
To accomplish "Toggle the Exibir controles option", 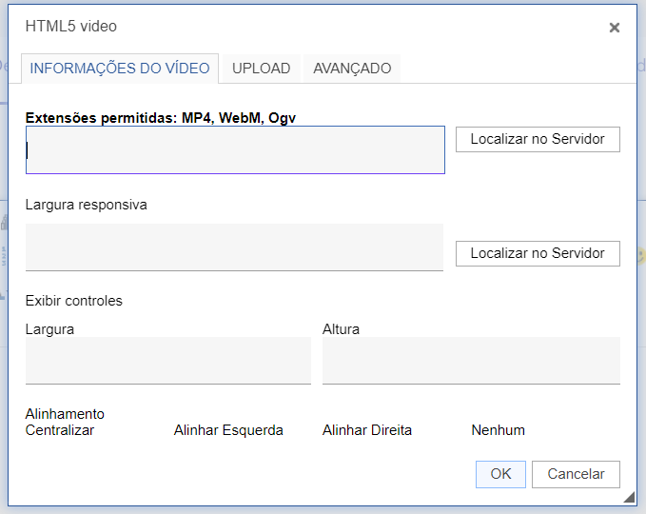I will tap(74, 301).
